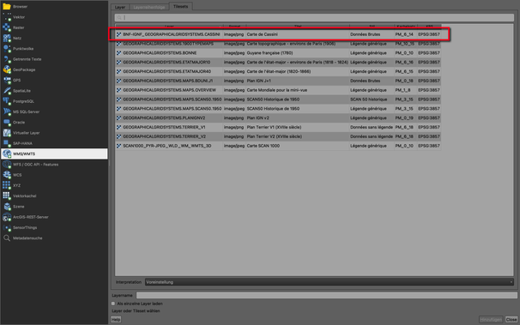Click the Hinzufügen button
520x325 pixels.
coord(491,319)
